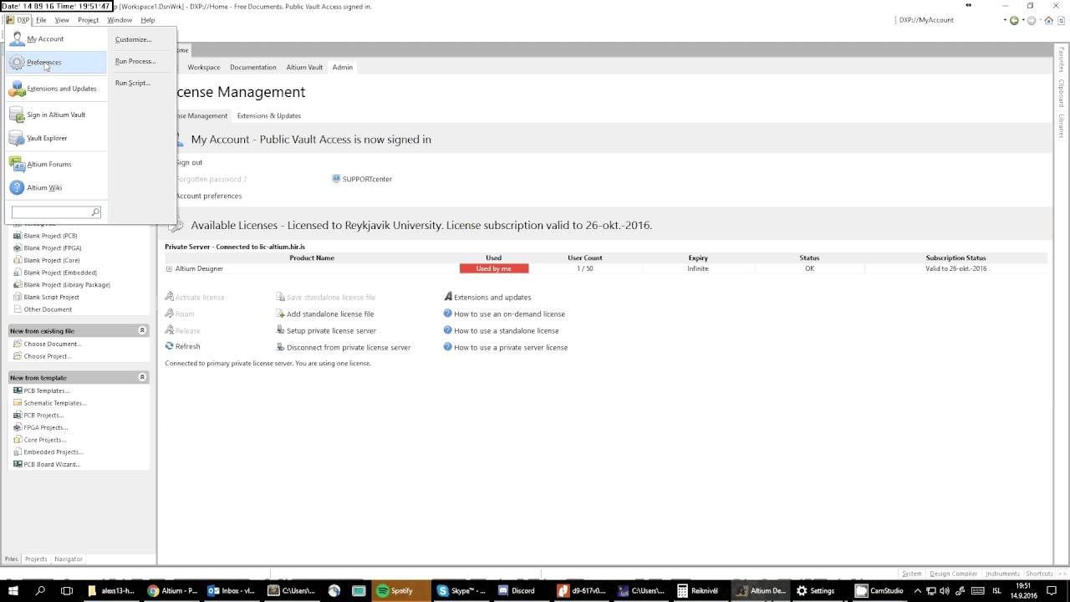Open Altium Forums menu entry

coord(48,164)
